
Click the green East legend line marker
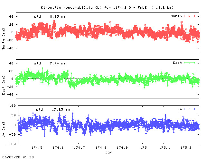coord(189,63)
